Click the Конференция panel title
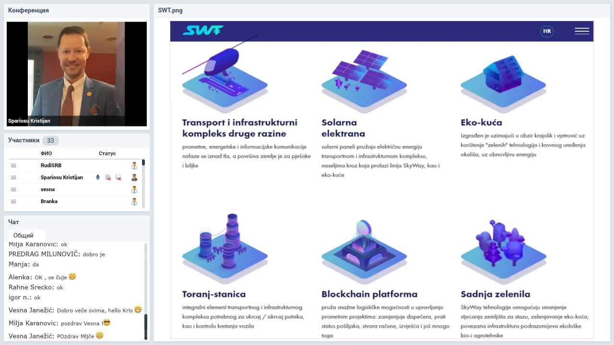The image size is (614, 345). coord(28,10)
